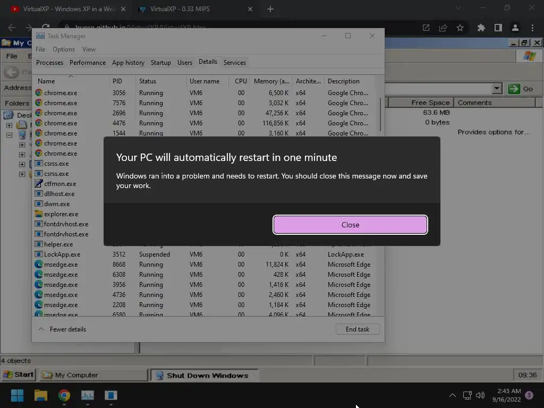
Task: Open the notification center badge
Action: [x=529, y=395]
